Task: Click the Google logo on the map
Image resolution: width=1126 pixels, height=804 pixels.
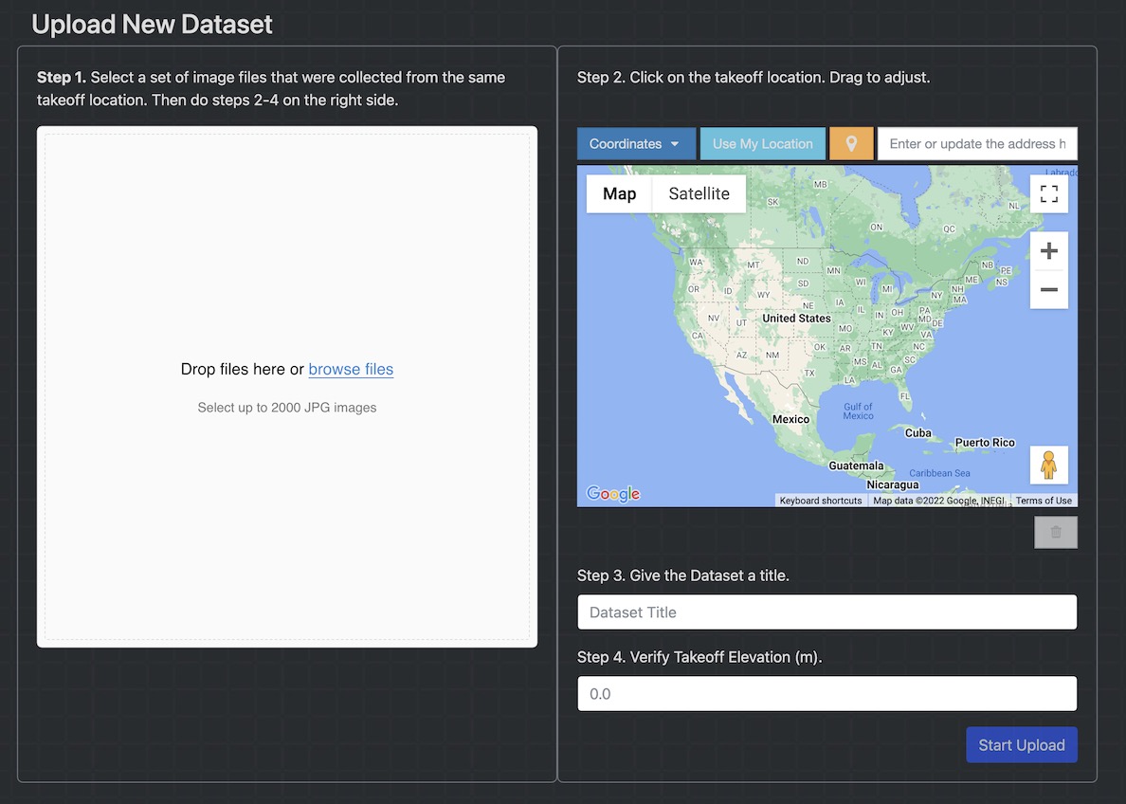Action: [613, 494]
